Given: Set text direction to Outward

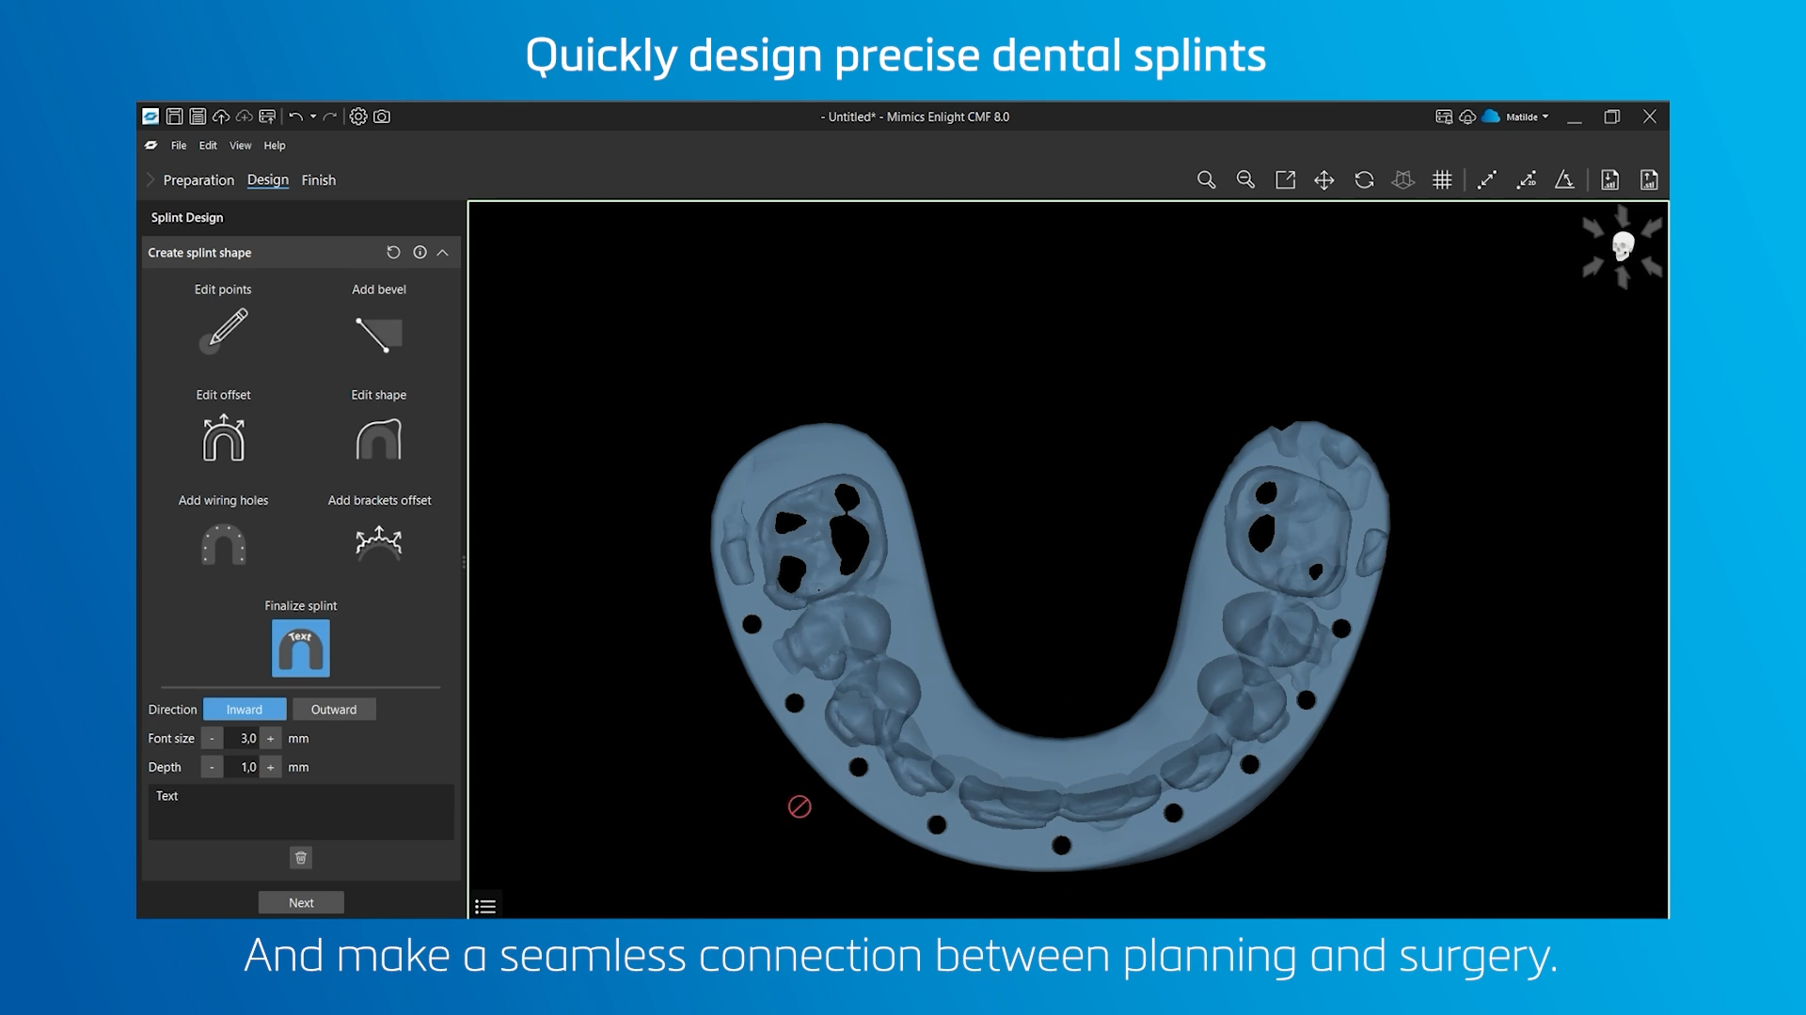Looking at the screenshot, I should 334,710.
